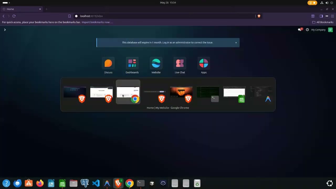Open LibreOffice Writer in dock

51,183
